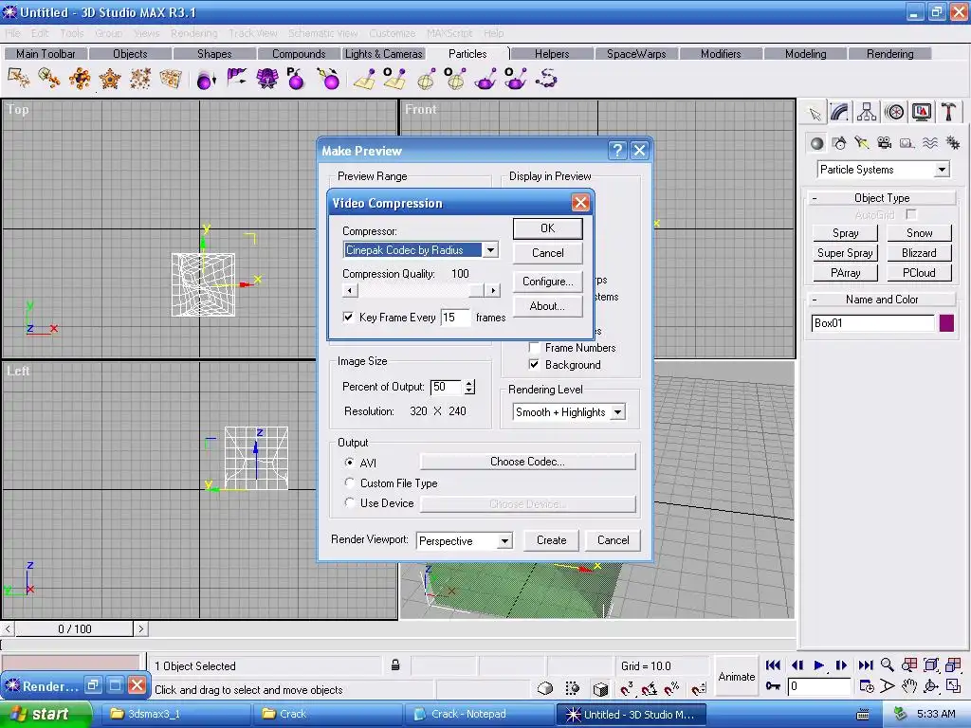Screen dimensions: 971x728
Task: Open the Modifiers tab
Action: [x=721, y=54]
